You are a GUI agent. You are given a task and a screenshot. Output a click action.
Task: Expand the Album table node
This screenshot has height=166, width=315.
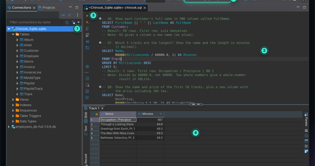click(x=17, y=40)
